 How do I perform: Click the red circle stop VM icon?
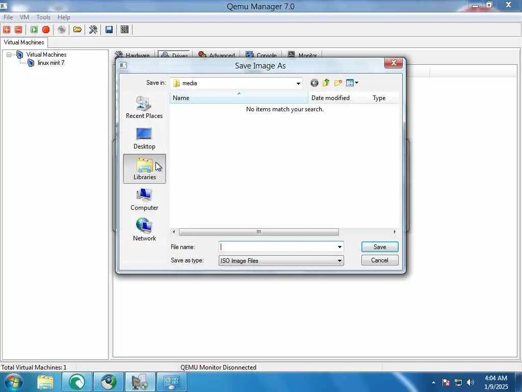coord(46,30)
